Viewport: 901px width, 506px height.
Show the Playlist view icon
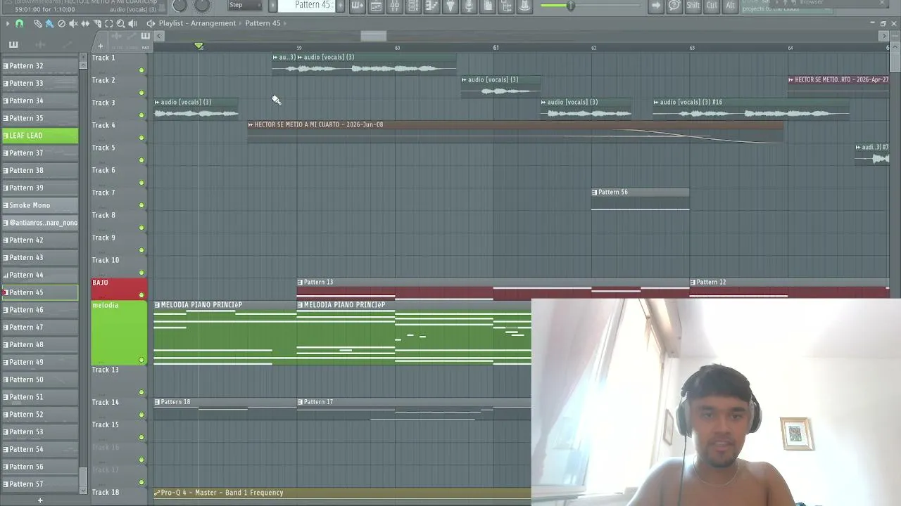click(x=377, y=6)
